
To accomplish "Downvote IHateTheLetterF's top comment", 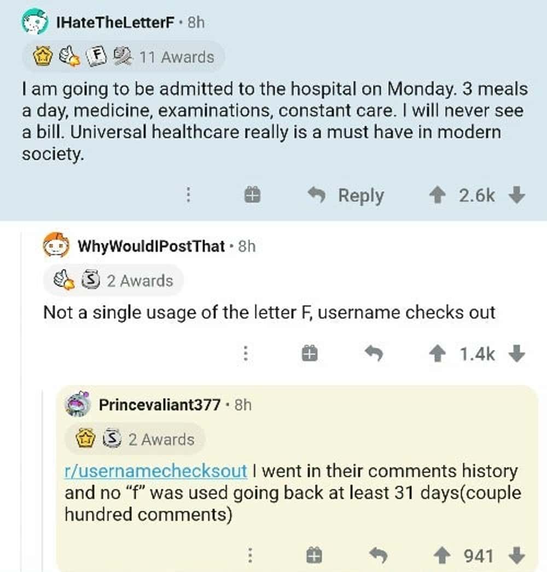I will 516,195.
